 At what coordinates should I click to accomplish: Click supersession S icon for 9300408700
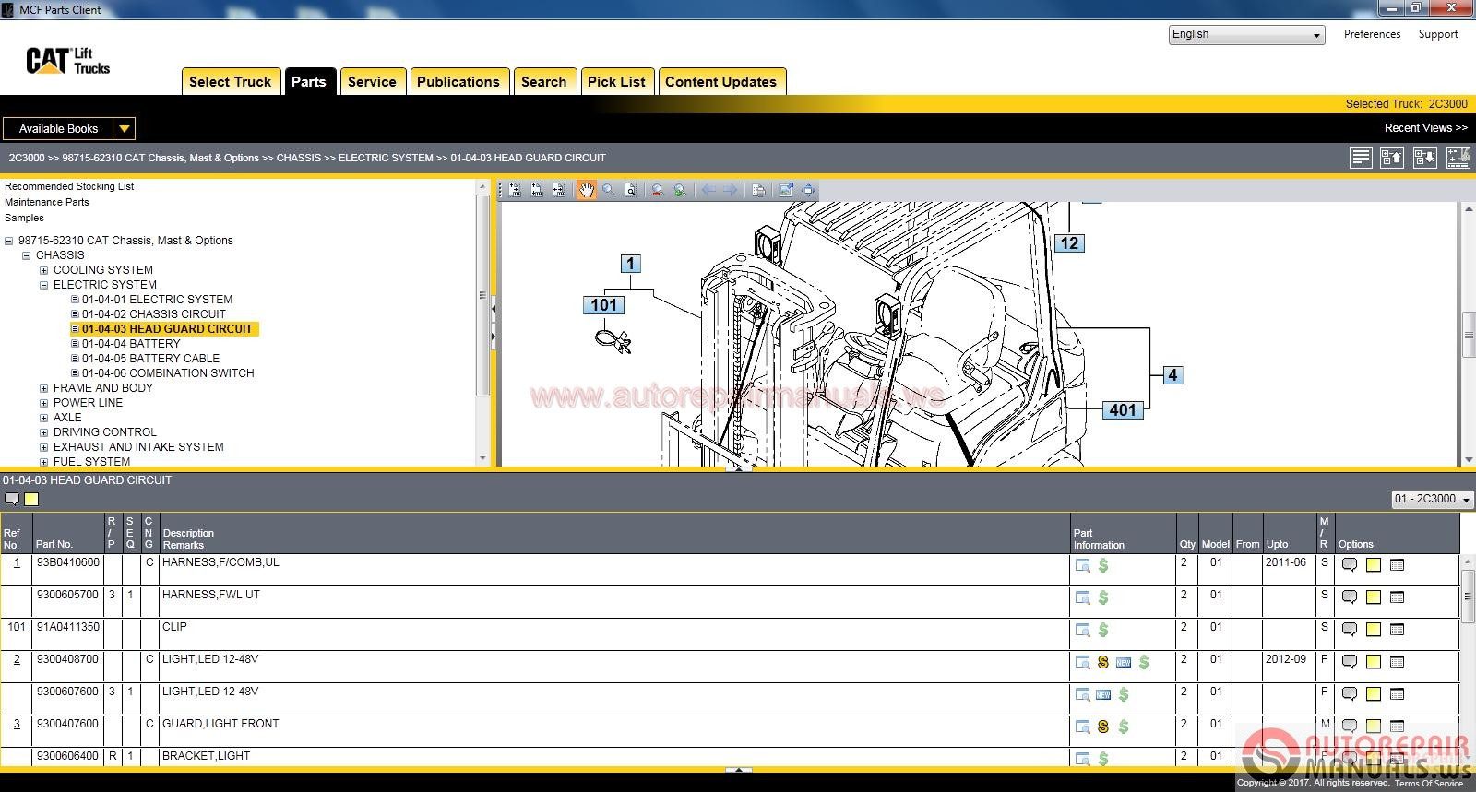point(1103,662)
